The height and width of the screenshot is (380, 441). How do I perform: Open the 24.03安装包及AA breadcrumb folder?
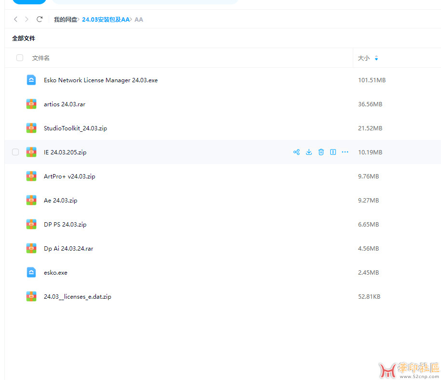(106, 19)
